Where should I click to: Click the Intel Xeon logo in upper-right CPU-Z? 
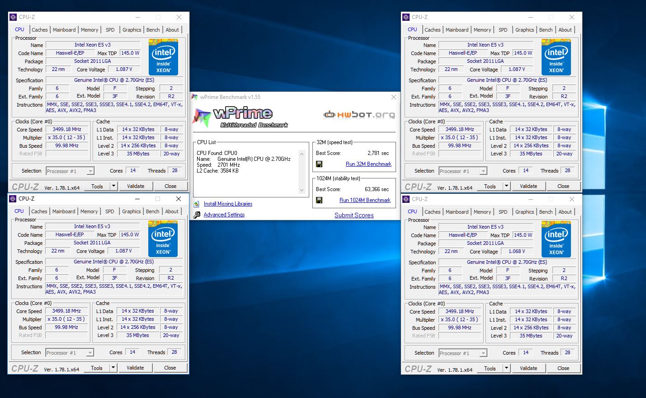point(556,57)
